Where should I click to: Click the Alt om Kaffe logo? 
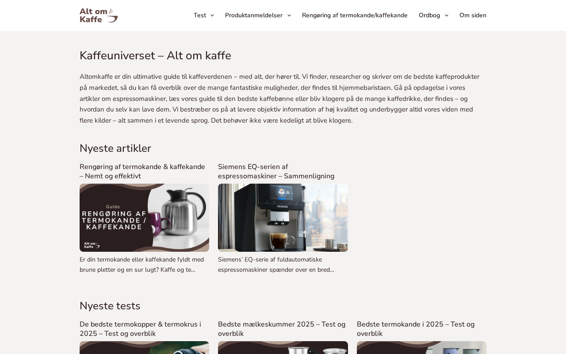tap(99, 15)
